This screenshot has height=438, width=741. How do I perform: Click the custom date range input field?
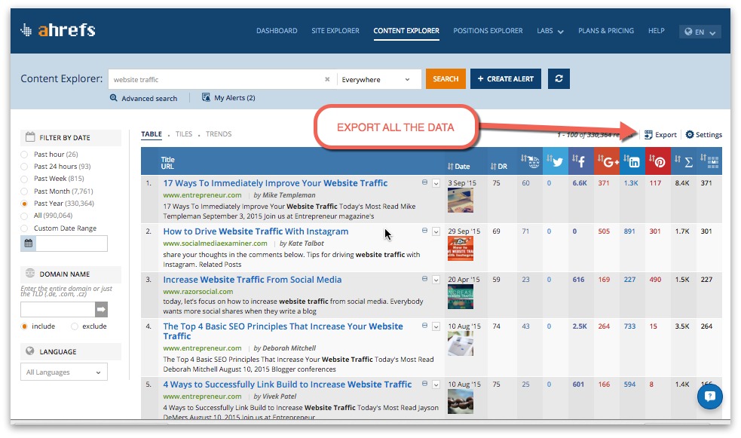coord(72,244)
